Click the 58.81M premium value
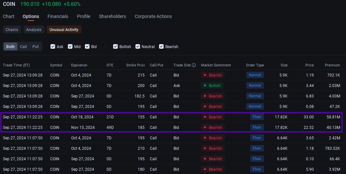Viewport: 346px width, 174px height. (334, 117)
